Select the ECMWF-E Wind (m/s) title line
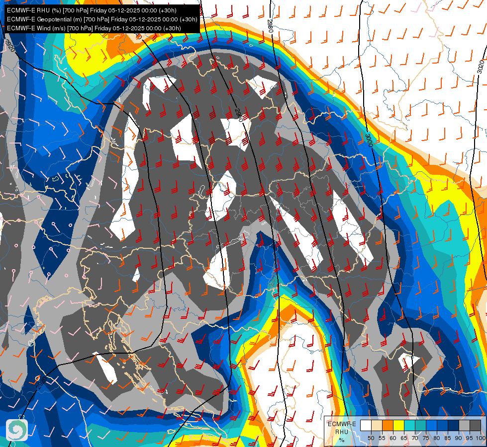487x447 pixels. click(x=94, y=28)
